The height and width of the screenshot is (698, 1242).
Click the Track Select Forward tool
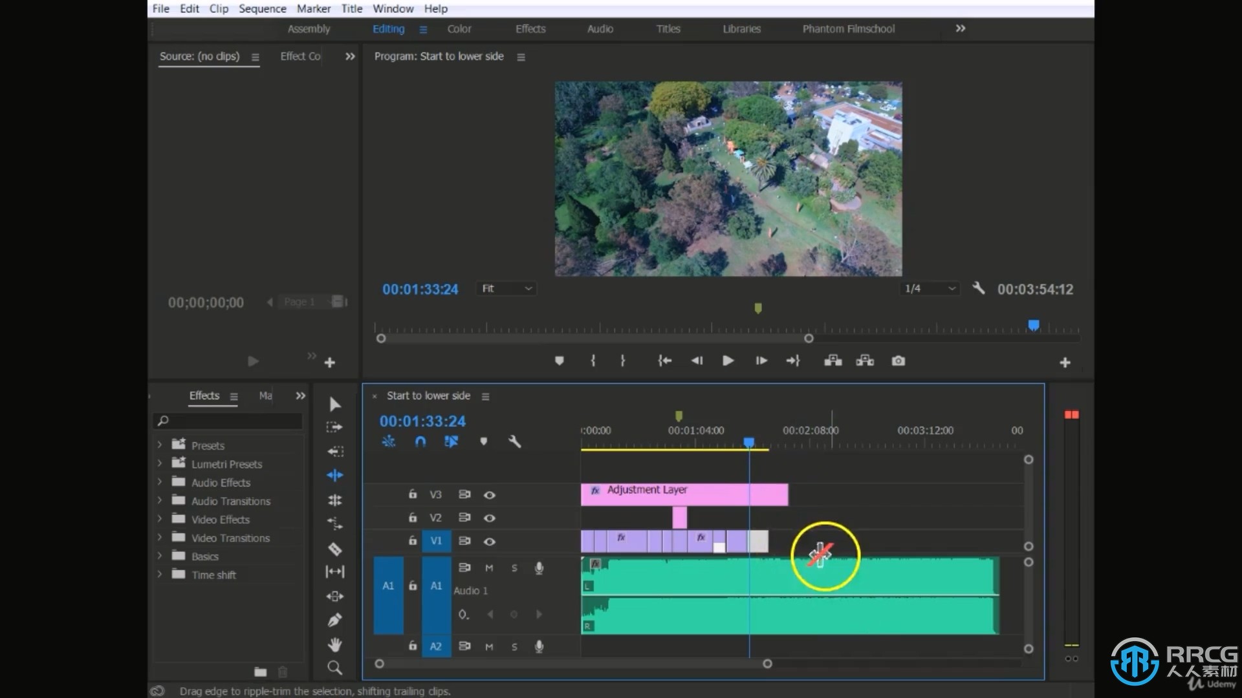pos(335,428)
